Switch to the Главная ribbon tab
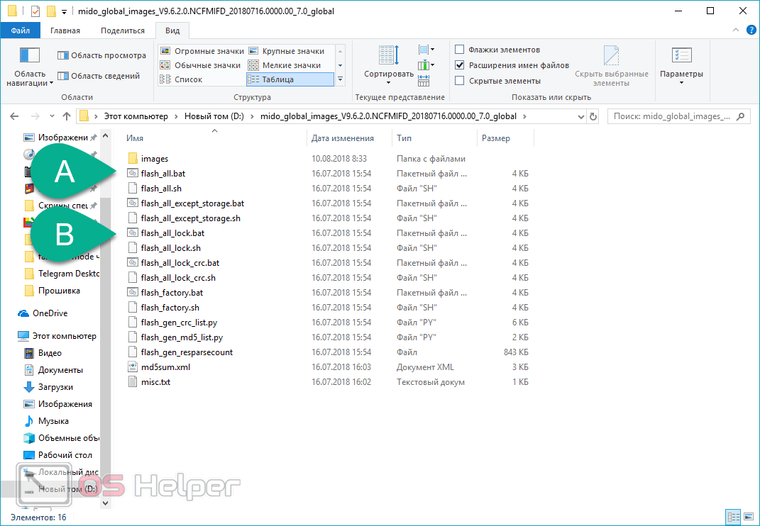The image size is (760, 526). point(65,30)
